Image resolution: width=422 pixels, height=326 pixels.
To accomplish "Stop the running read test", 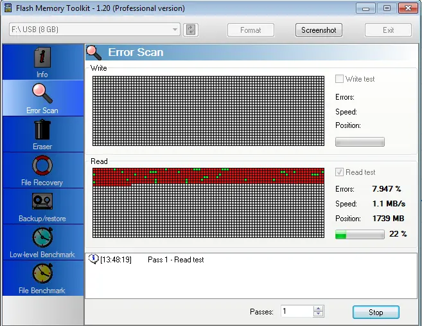I will point(376,312).
